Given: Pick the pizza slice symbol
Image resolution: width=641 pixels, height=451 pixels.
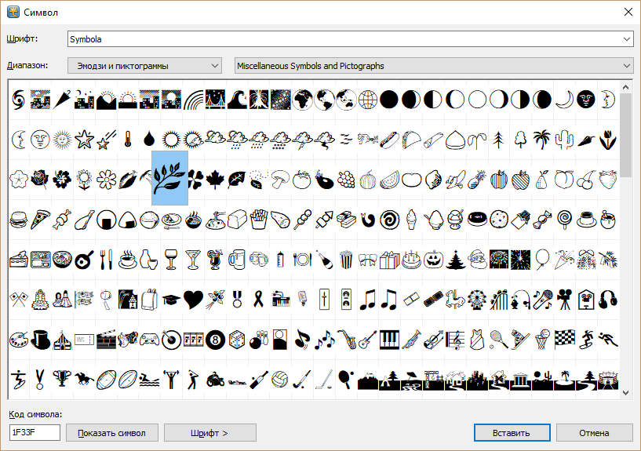Looking at the screenshot, I should click(41, 220).
